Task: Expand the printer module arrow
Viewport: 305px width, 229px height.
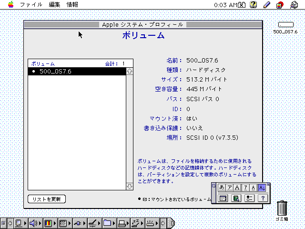Action: [129, 223]
